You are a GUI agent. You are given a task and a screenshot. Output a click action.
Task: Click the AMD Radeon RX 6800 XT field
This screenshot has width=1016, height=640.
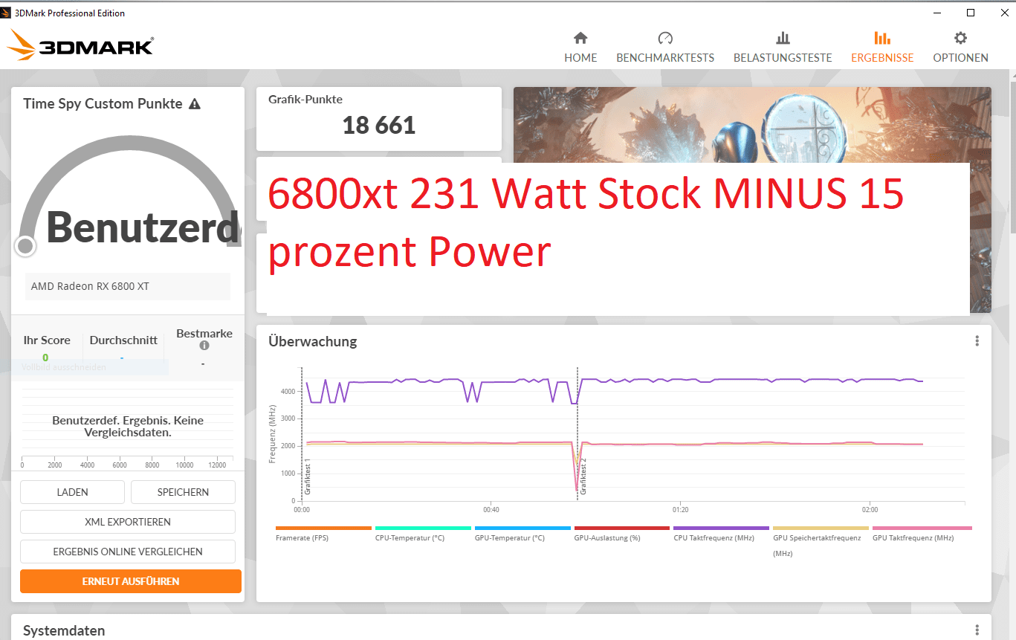click(128, 286)
